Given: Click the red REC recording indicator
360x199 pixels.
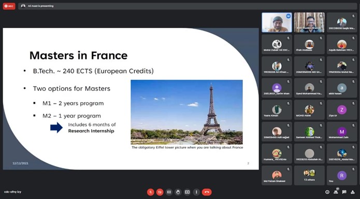Looking at the screenshot, I should coord(9,6).
